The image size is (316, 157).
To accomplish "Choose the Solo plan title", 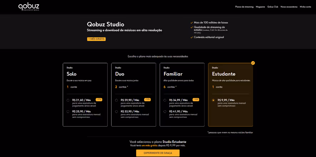I will [72, 74].
